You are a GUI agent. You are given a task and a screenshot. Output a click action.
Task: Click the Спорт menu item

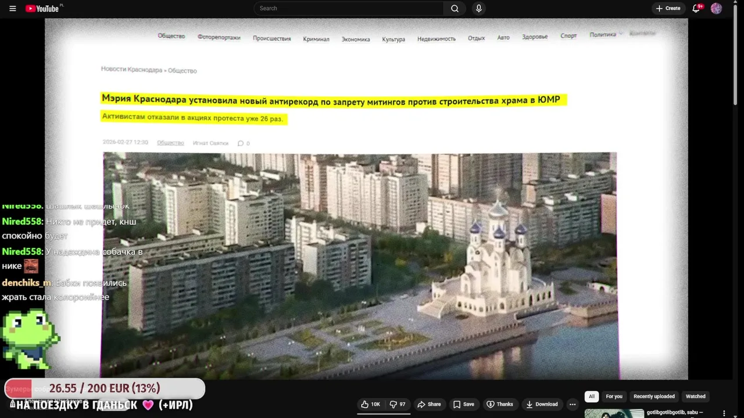(x=568, y=36)
